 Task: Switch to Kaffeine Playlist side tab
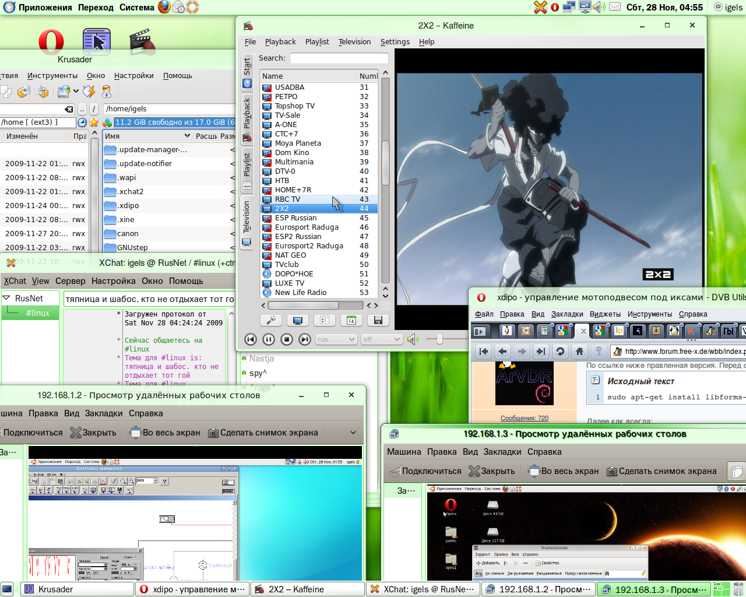coord(247,170)
